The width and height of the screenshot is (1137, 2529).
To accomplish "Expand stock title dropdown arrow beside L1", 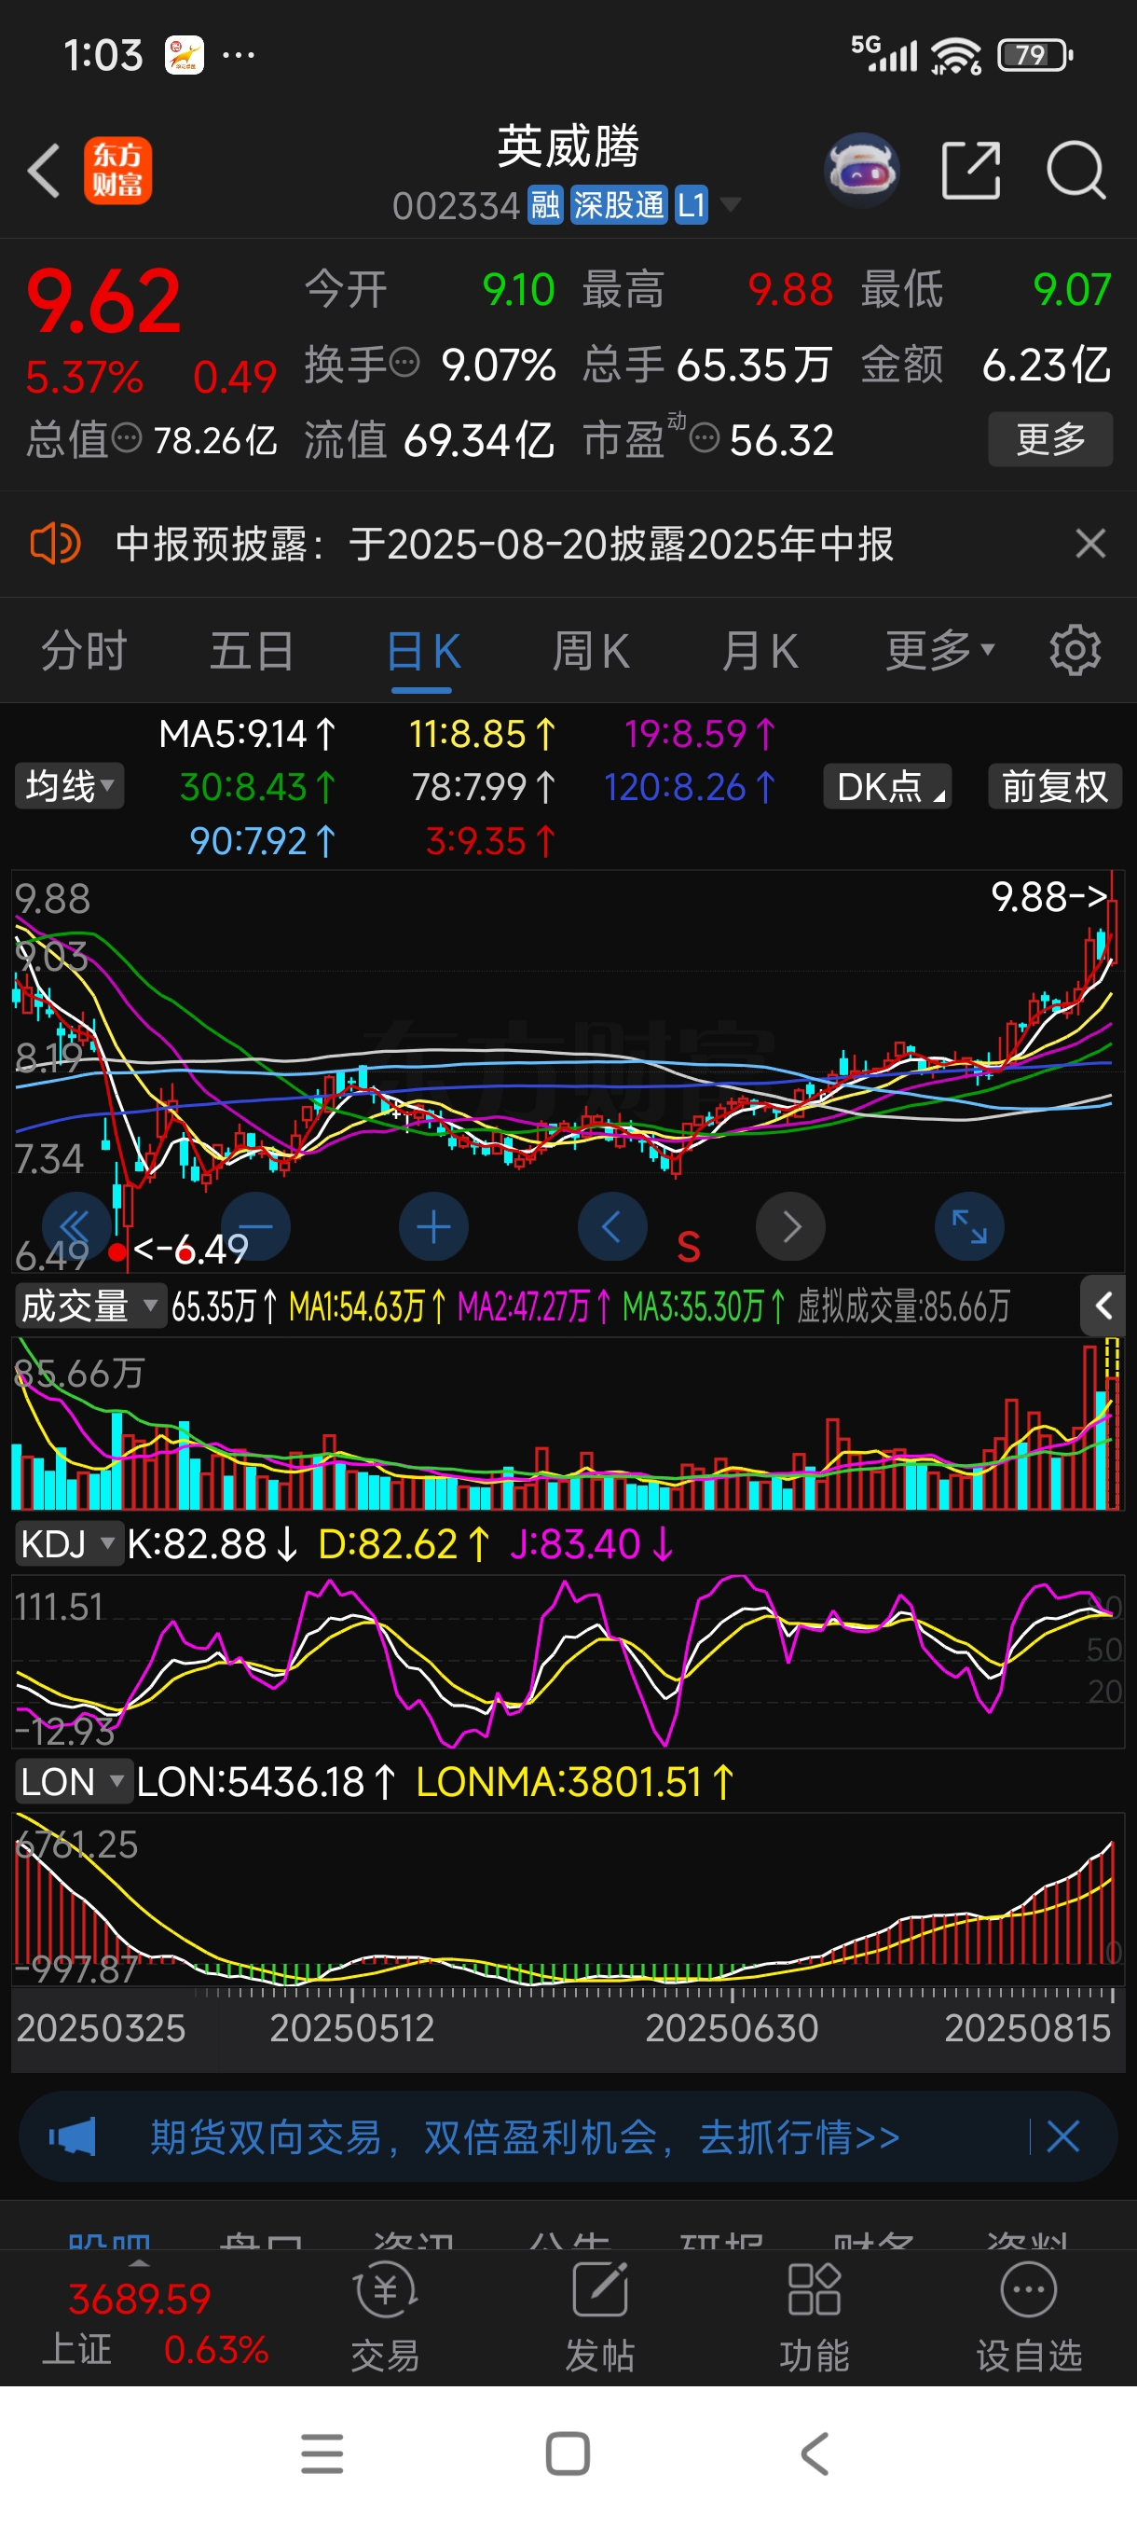I will (x=730, y=204).
